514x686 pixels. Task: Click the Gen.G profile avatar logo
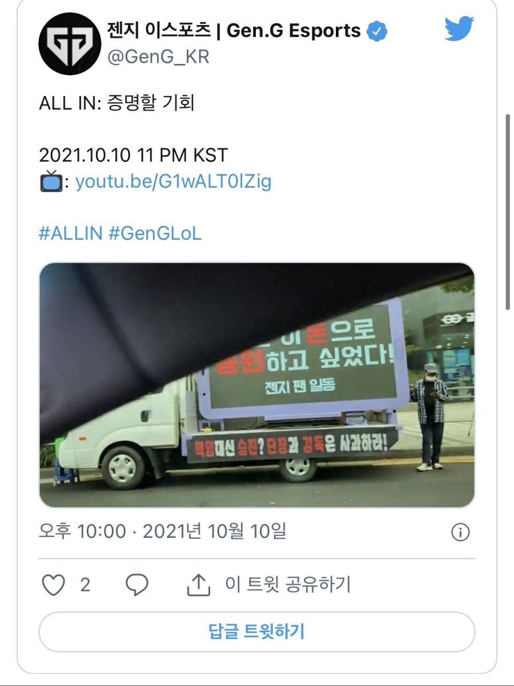coord(70,44)
